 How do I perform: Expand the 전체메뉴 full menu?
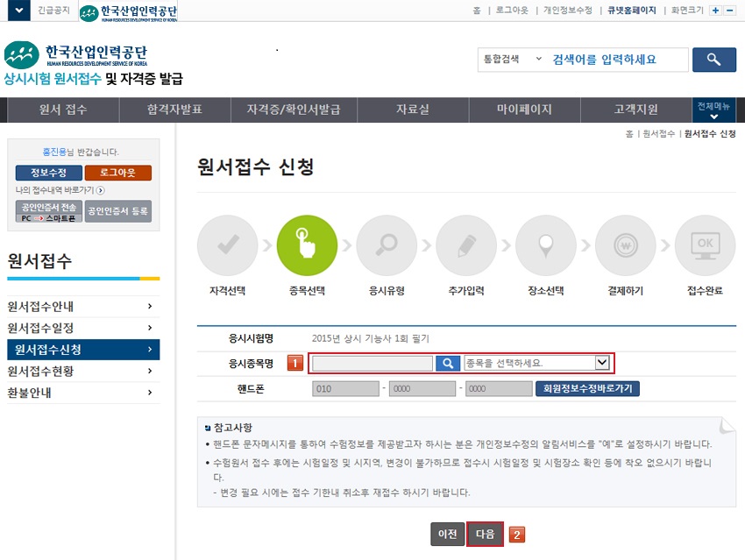(713, 110)
